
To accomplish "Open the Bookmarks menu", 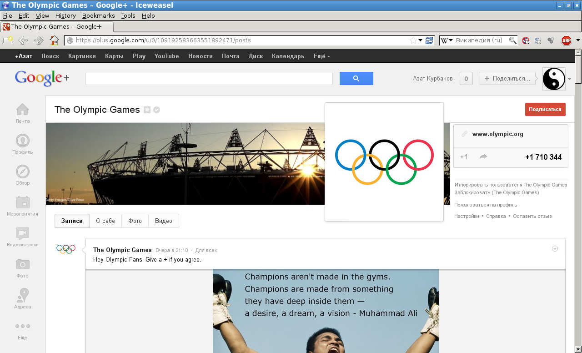I will pos(99,15).
